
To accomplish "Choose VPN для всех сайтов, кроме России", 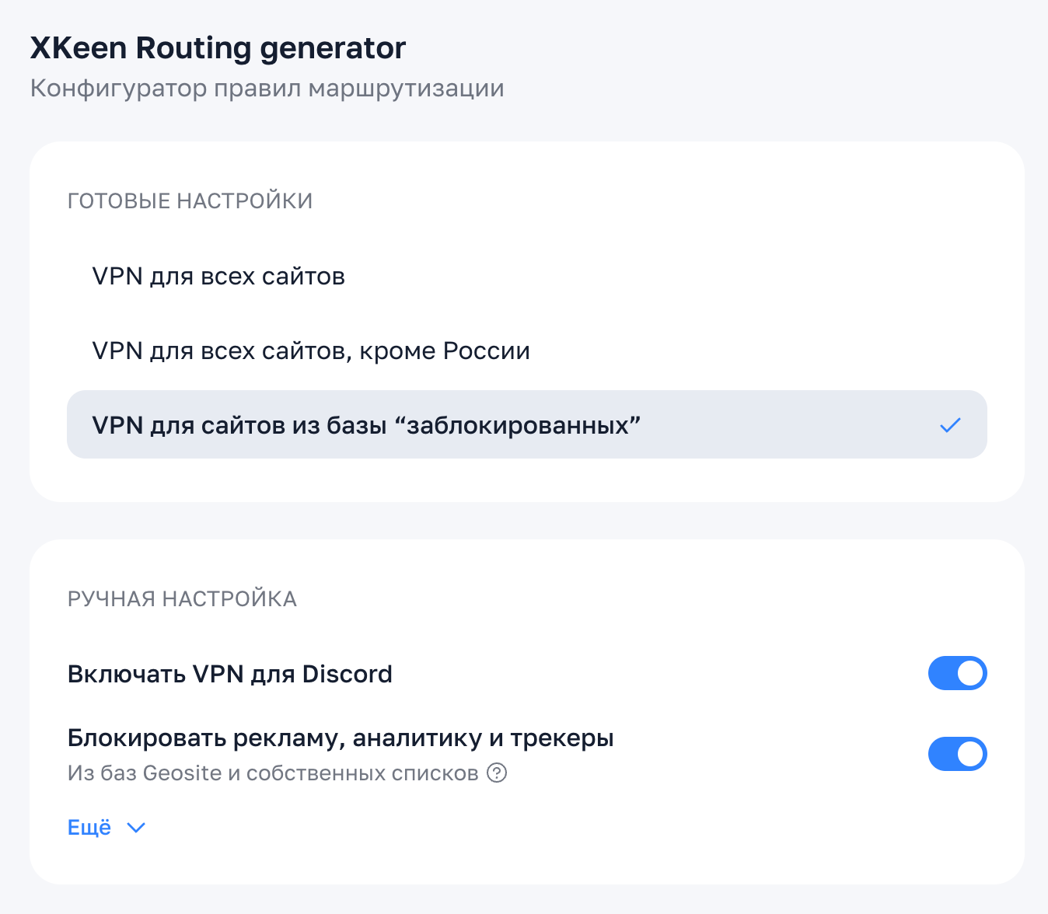I will [x=311, y=351].
